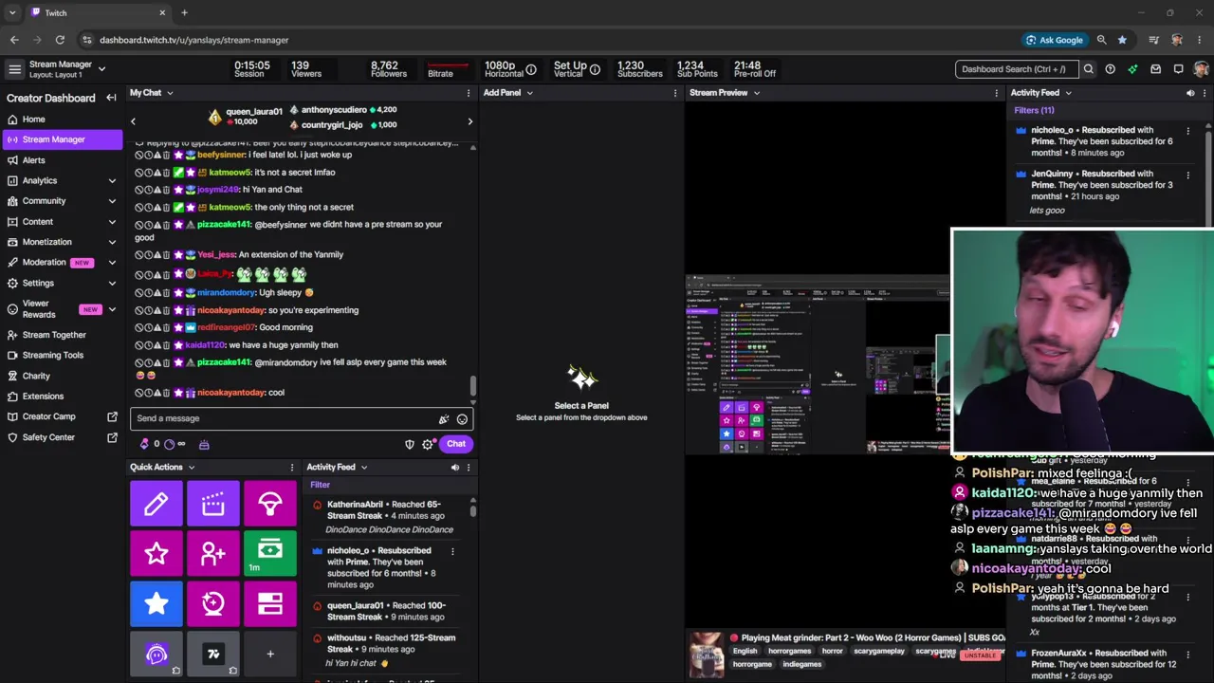
Task: Expand the Community section
Action: pos(112,201)
